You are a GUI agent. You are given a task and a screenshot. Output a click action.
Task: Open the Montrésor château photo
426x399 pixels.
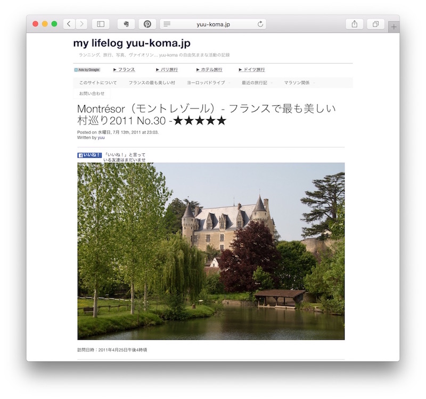(211, 251)
